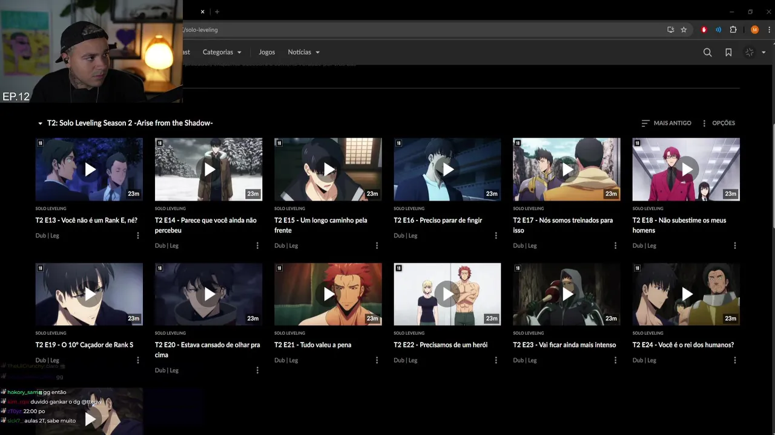Click the red extension icon in toolbar
This screenshot has width=775, height=435.
pos(704,30)
